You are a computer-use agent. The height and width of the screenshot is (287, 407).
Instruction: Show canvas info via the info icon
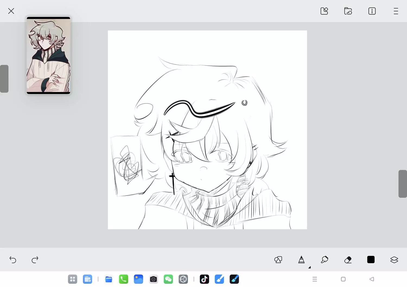(x=372, y=11)
